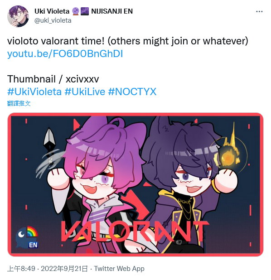
Task: Click the 2022年9月21日 date text
Action: [x=64, y=269]
